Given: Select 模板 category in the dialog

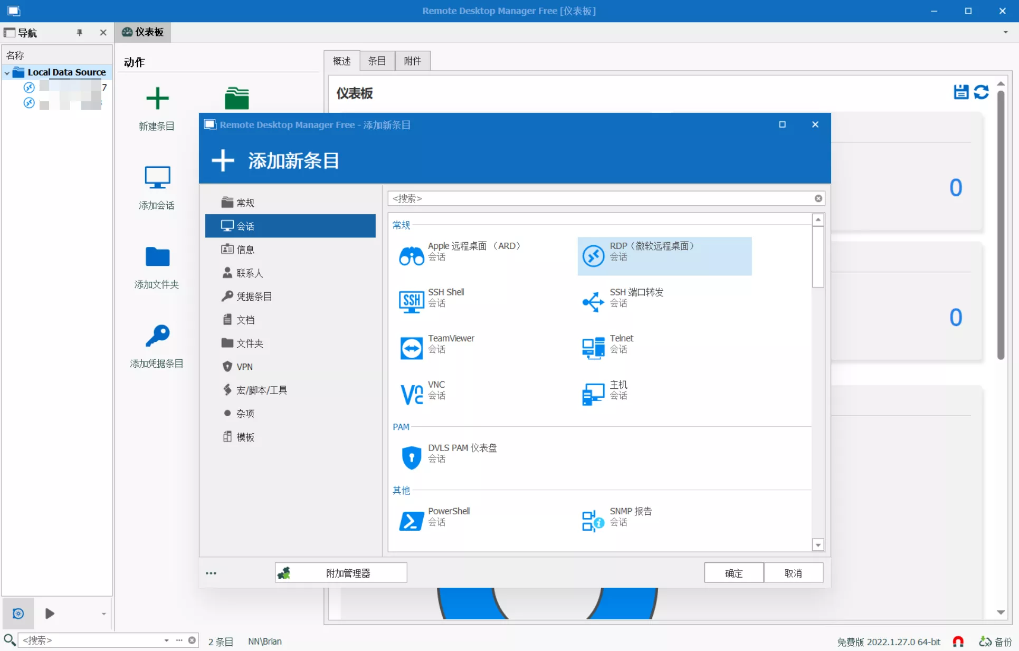Looking at the screenshot, I should 290,437.
